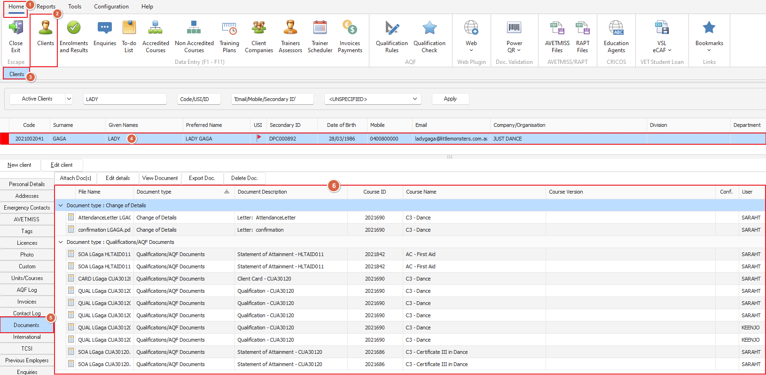Open the Emergency Contacts side tab

pyautogui.click(x=27, y=208)
